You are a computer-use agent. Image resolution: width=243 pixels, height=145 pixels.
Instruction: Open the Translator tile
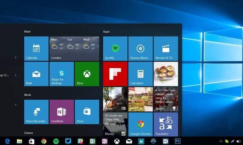(x=166, y=125)
